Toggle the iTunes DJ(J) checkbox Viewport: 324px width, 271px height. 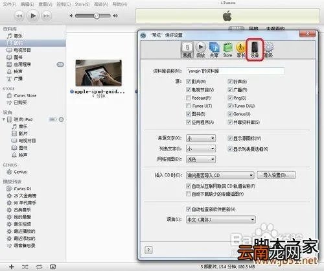[x=230, y=106]
